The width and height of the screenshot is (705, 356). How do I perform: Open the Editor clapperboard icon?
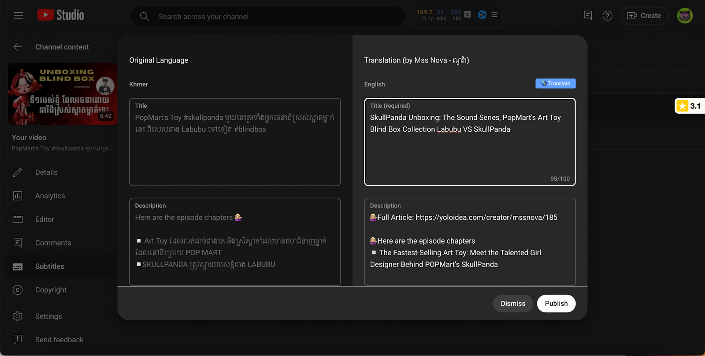tap(18, 219)
